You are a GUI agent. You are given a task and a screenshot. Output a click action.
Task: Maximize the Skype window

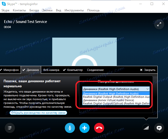152,4
